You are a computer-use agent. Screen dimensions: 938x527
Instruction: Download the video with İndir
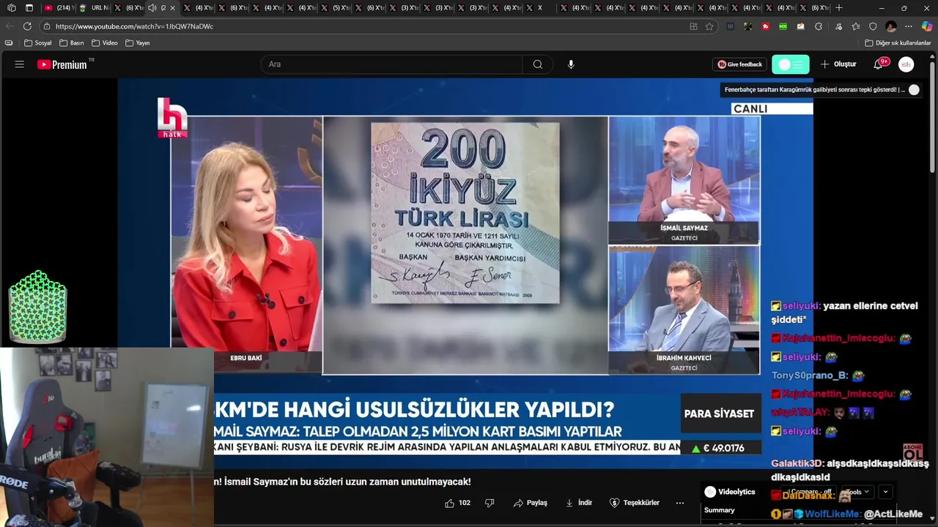tap(579, 503)
